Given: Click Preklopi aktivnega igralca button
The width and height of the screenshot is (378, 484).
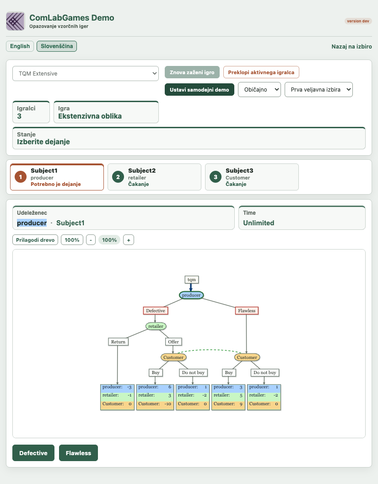Looking at the screenshot, I should (261, 72).
